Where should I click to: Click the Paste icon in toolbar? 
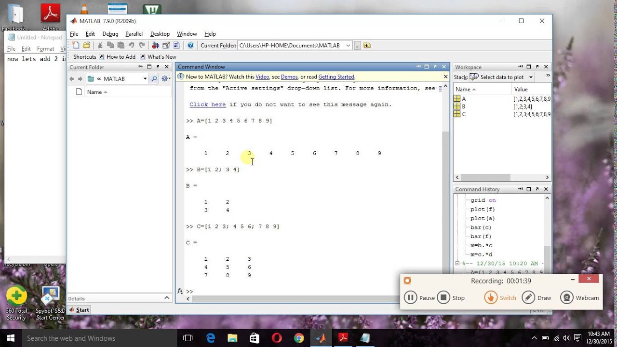[121, 45]
